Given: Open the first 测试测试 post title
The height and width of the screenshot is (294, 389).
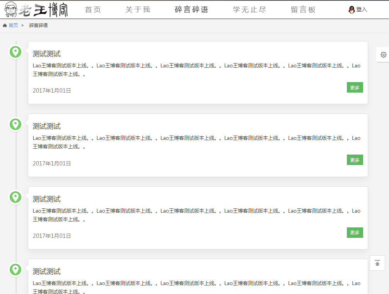Looking at the screenshot, I should coord(46,54).
